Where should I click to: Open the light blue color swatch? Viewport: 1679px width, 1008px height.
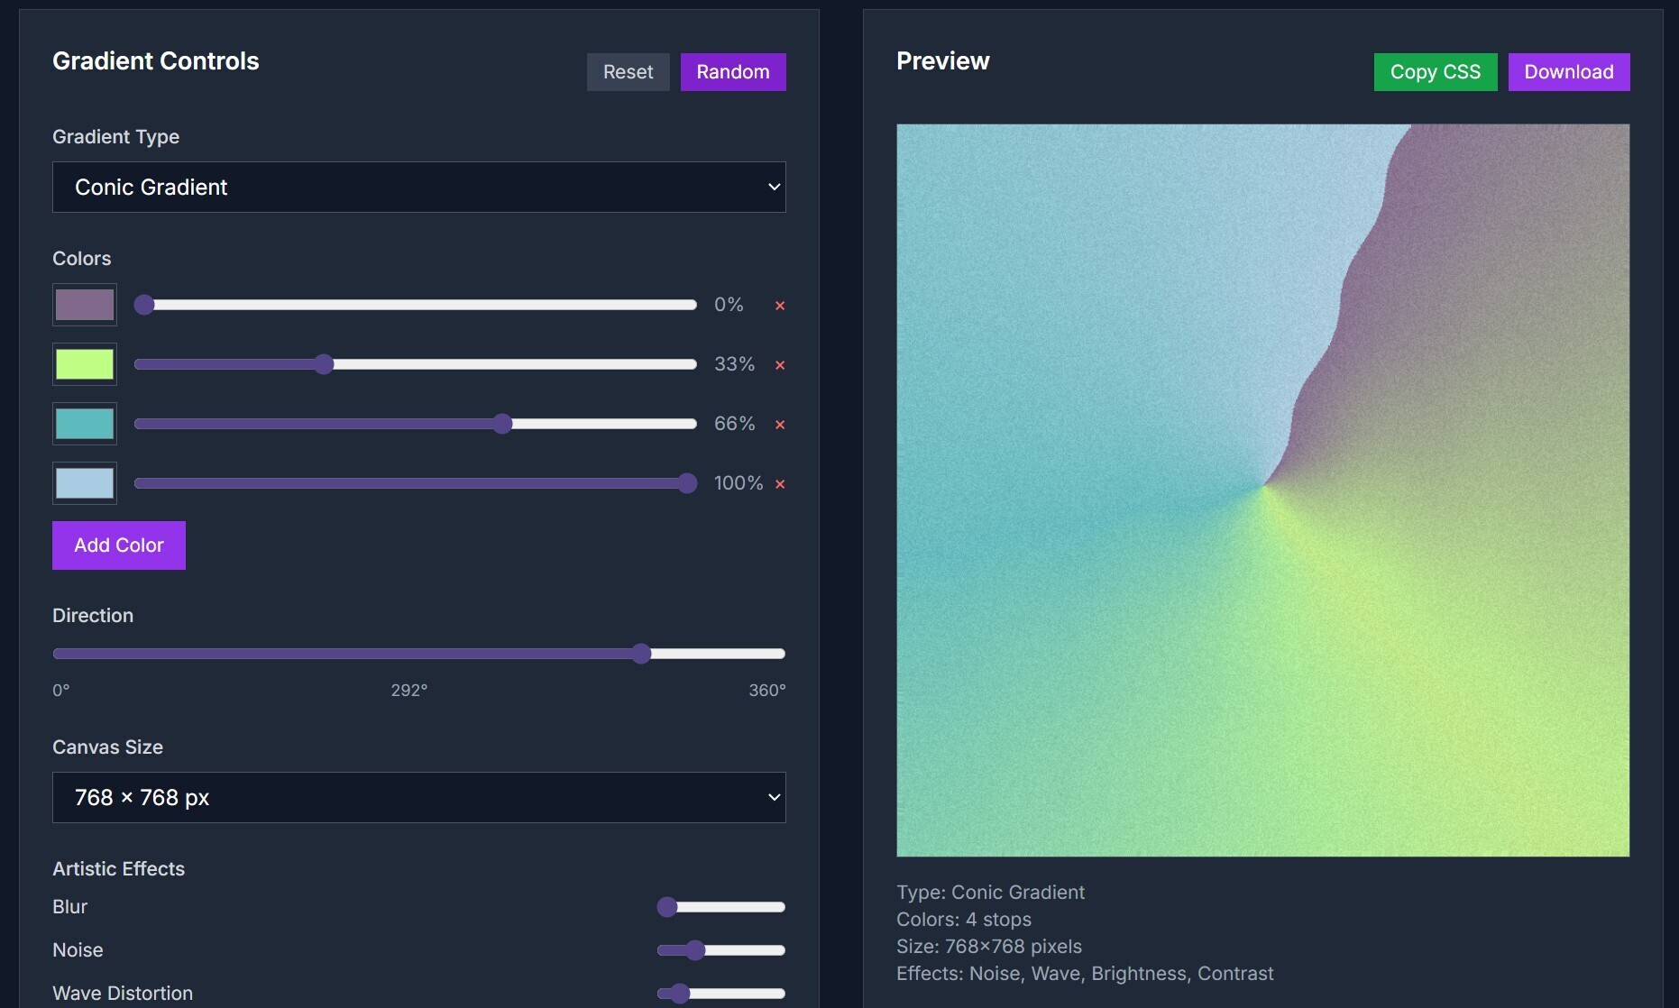coord(85,483)
